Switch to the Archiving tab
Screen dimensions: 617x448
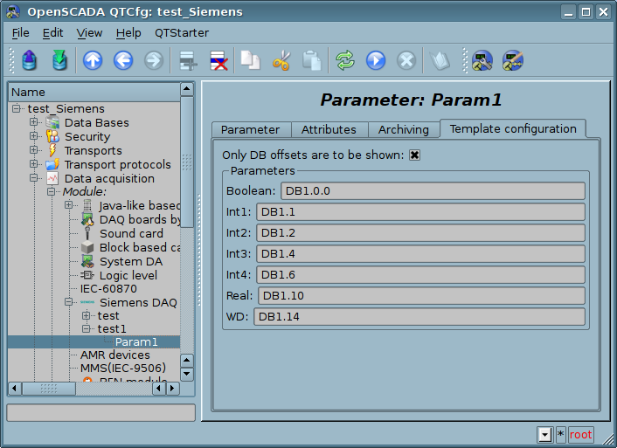pos(403,129)
